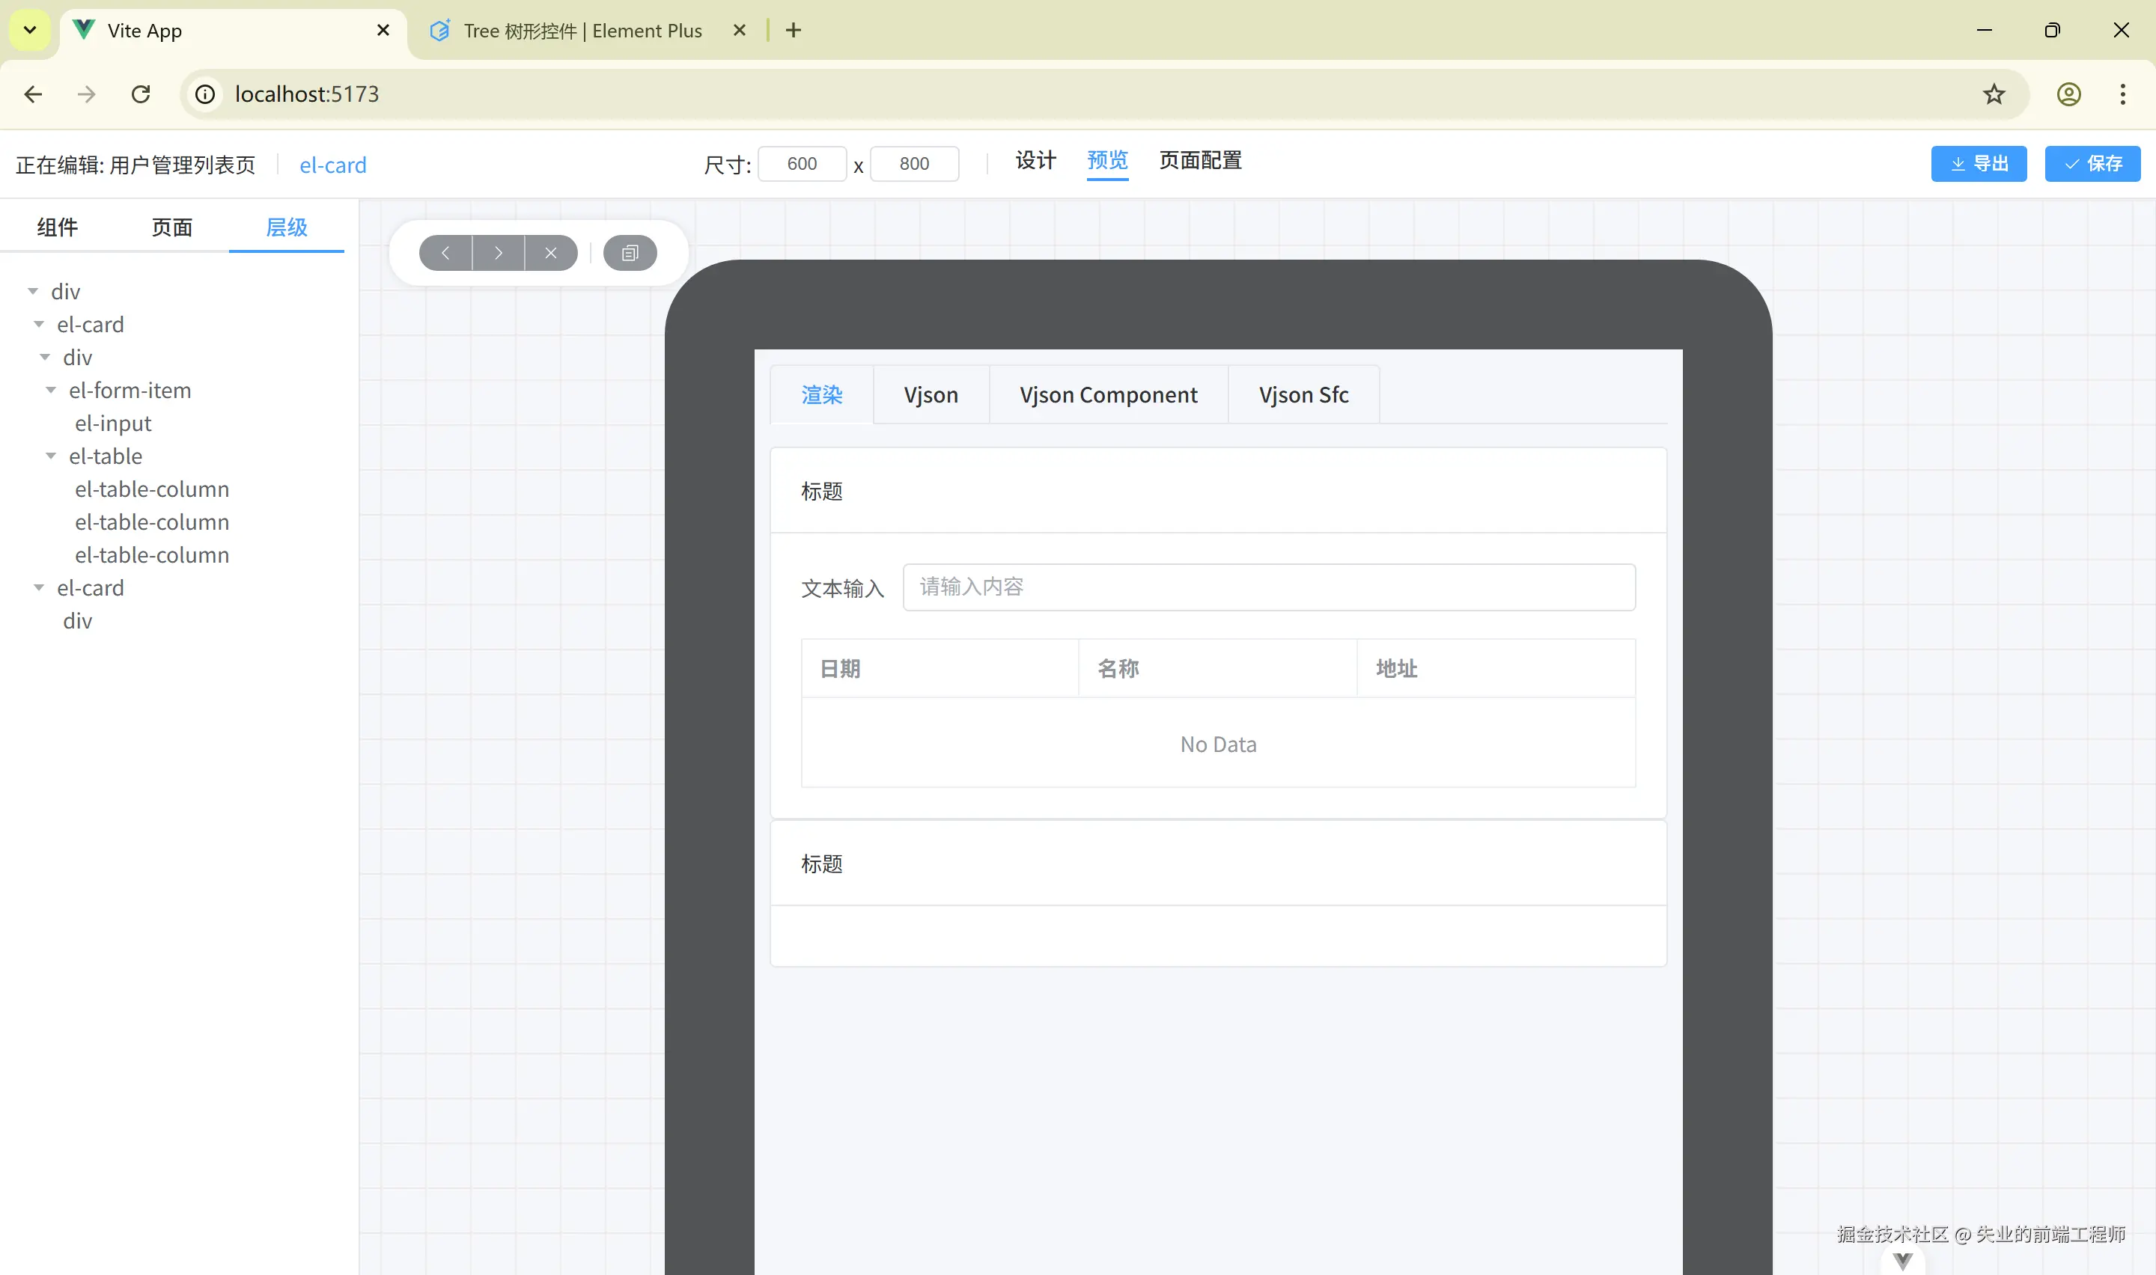
Task: Click the left arrow button in floating toolbar
Action: point(445,253)
